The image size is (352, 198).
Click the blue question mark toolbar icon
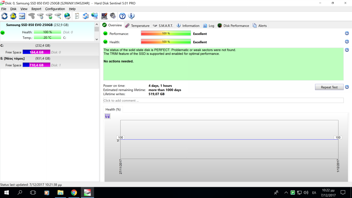tap(122, 16)
